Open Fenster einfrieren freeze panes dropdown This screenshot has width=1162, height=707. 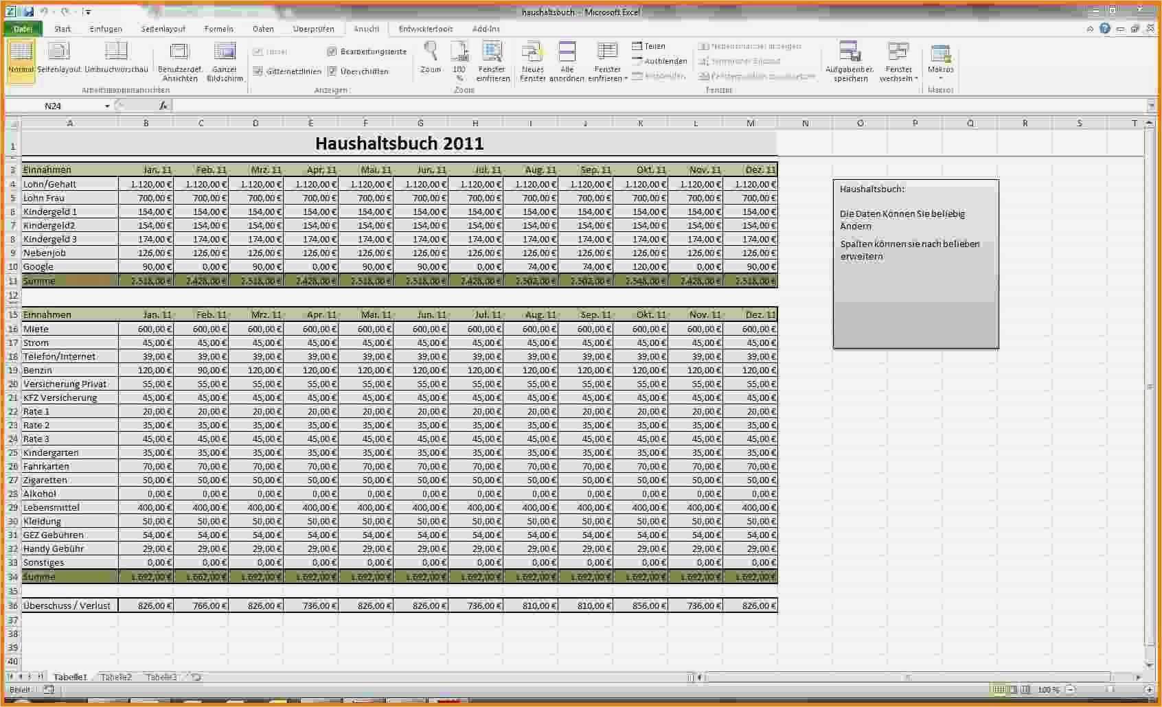point(608,62)
